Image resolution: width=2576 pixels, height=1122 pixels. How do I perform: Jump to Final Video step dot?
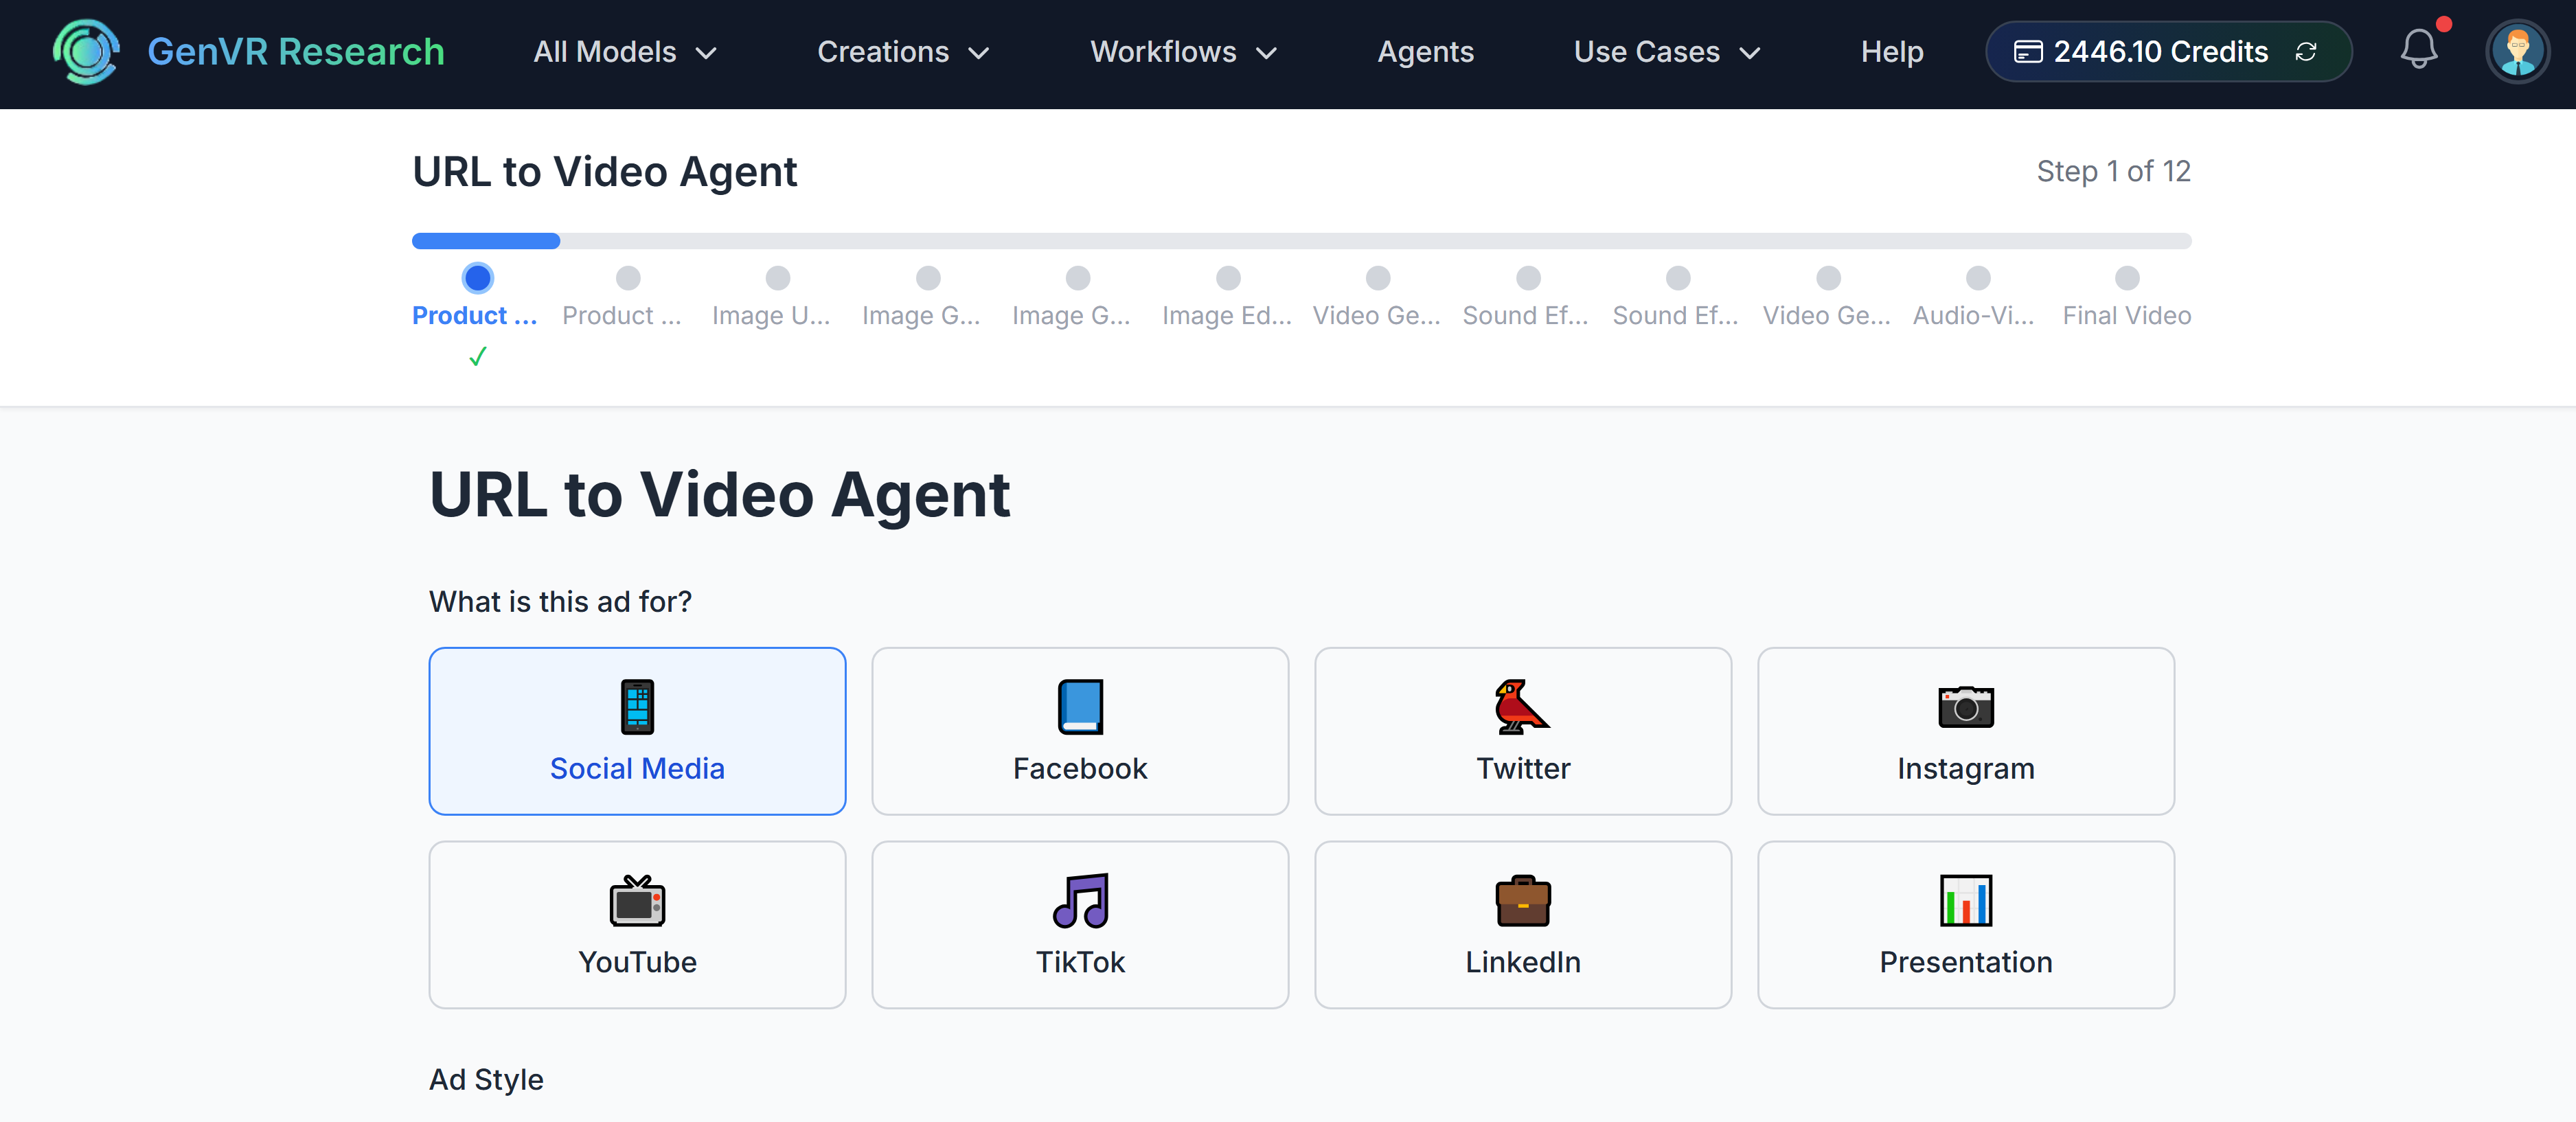(x=2127, y=278)
